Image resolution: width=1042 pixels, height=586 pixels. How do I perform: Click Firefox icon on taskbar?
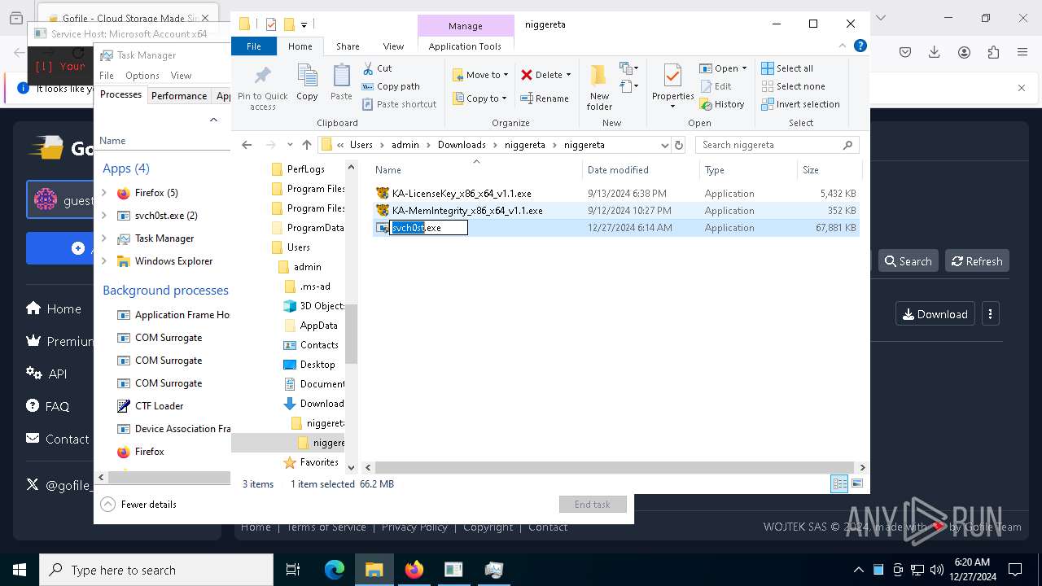tap(414, 570)
